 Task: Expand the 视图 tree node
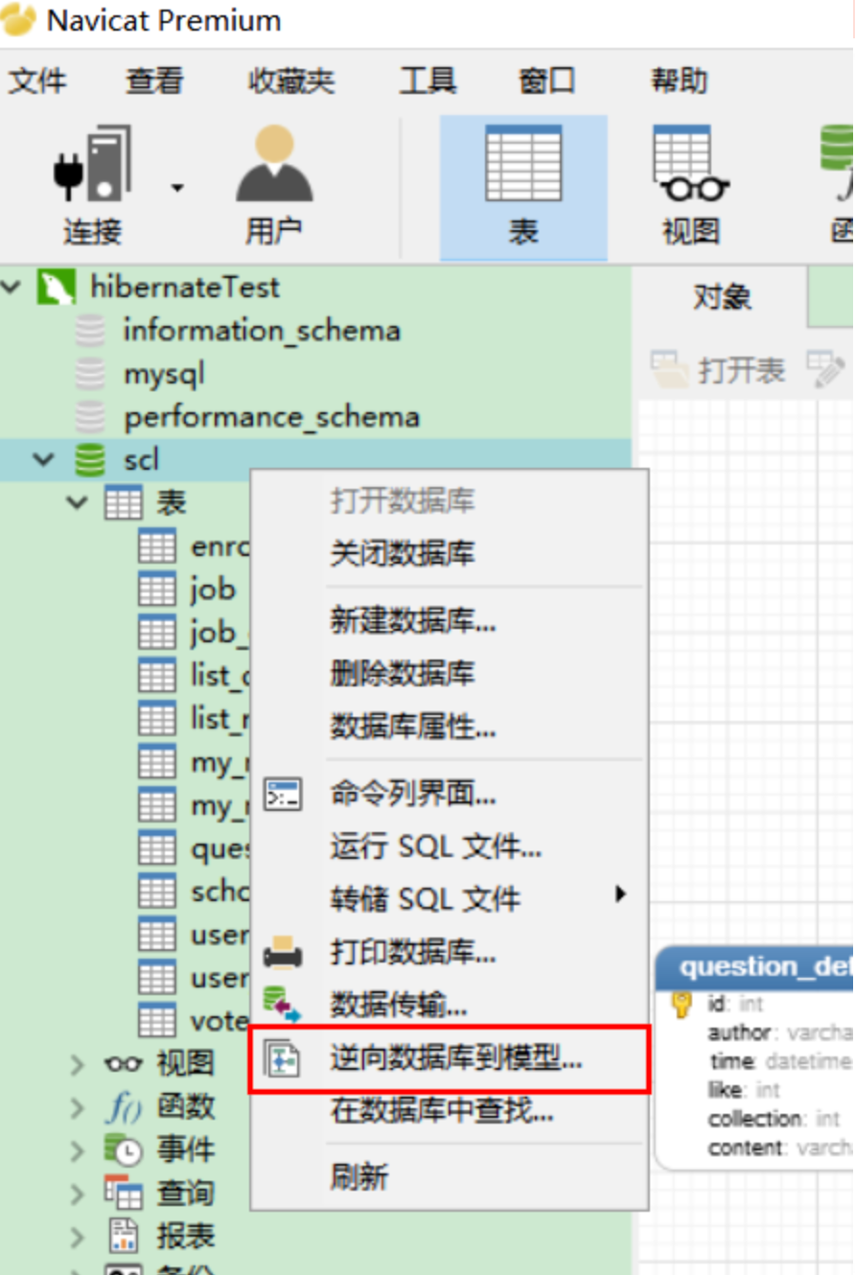click(x=80, y=1063)
